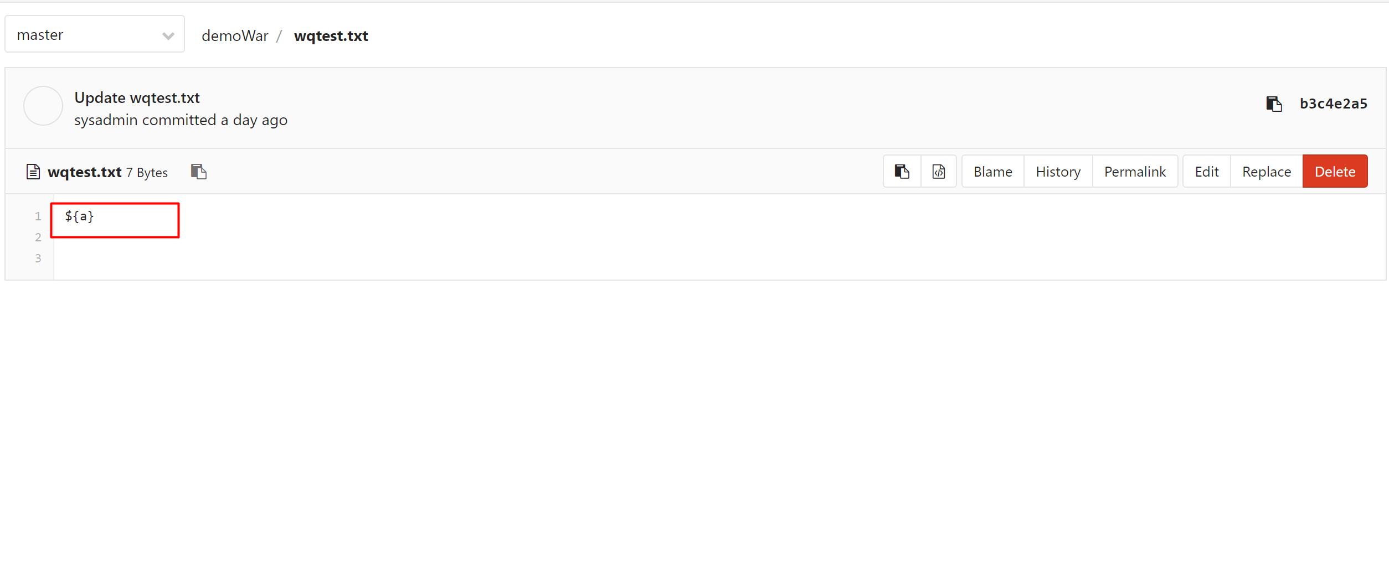
Task: Click the wqtest.txt breadcrumb at top
Action: [331, 36]
